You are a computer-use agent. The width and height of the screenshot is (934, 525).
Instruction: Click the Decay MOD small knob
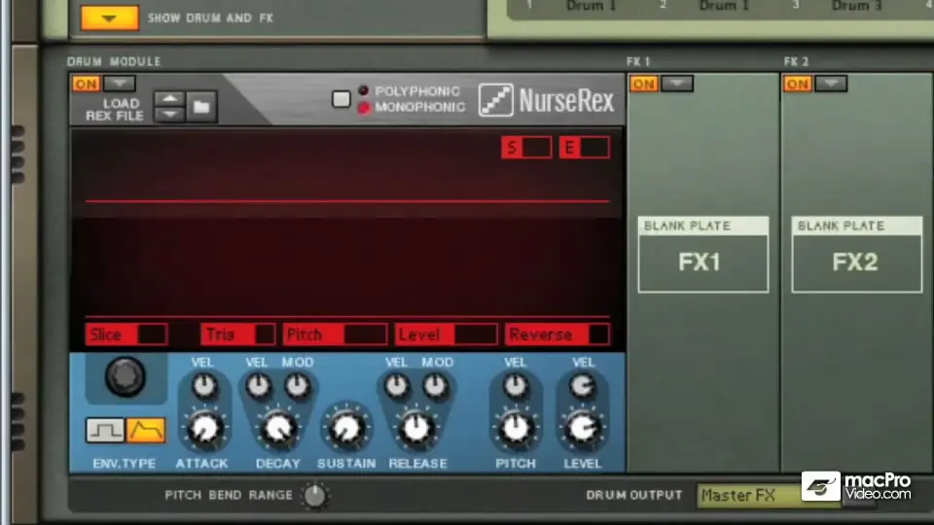pyautogui.click(x=297, y=386)
